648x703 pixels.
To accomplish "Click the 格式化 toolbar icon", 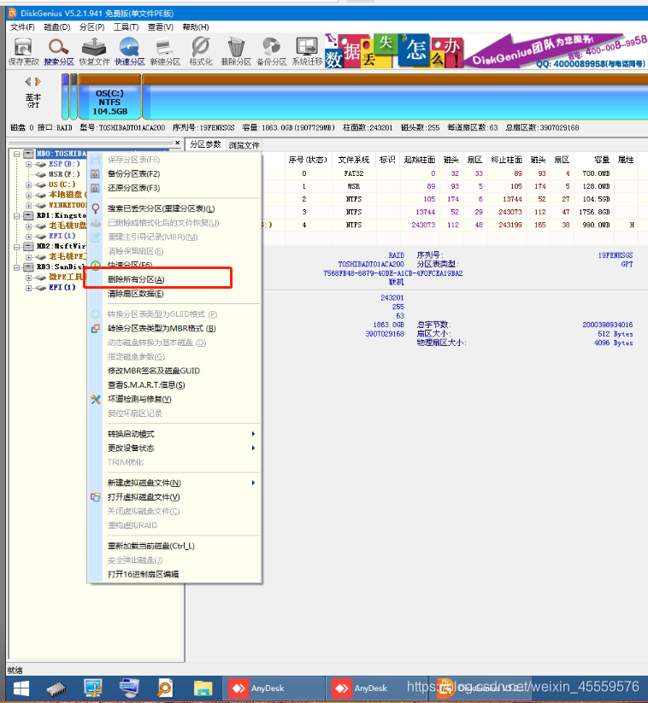I will tap(201, 51).
